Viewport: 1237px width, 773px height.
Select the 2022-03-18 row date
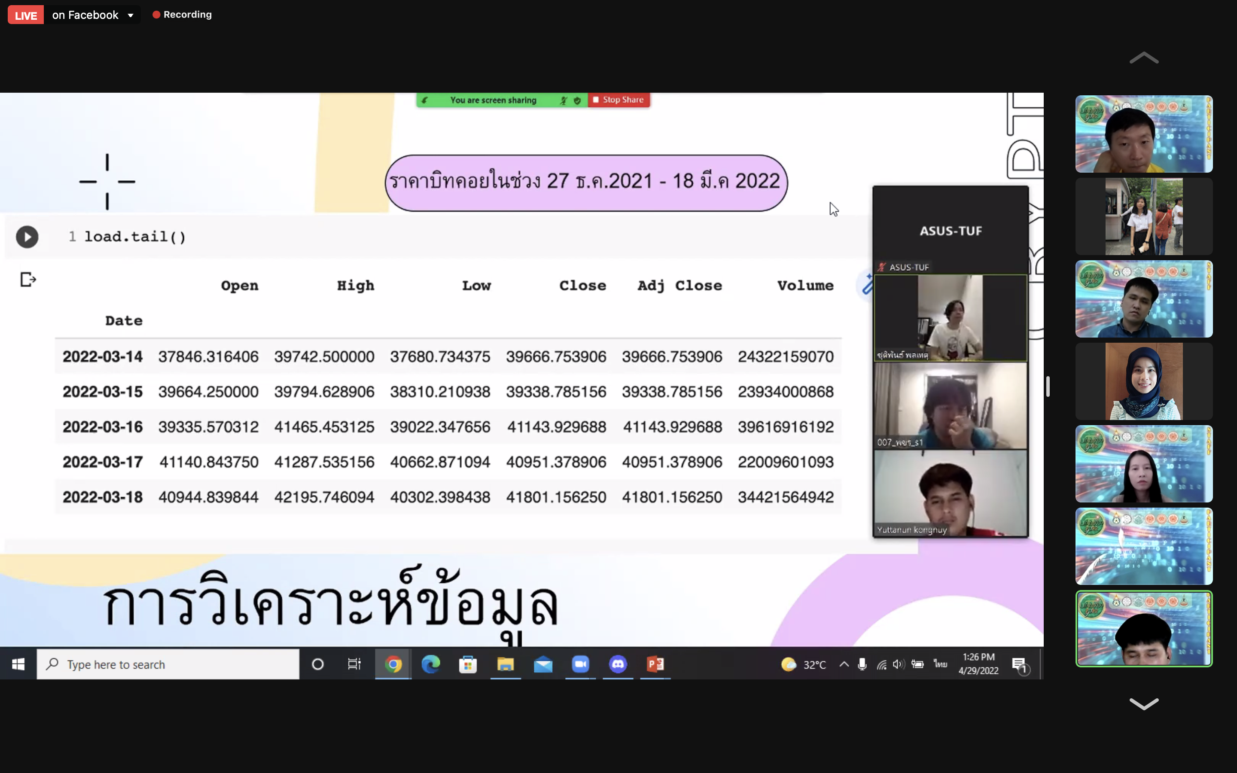coord(103,497)
